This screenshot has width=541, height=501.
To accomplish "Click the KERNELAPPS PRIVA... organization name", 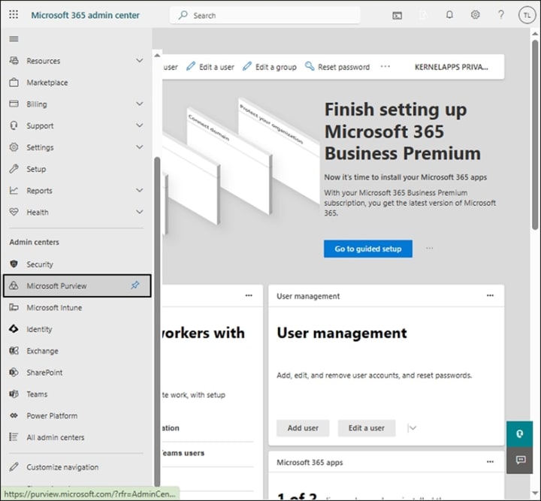I will 452,67.
